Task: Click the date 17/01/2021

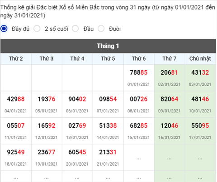Action: [200, 138]
